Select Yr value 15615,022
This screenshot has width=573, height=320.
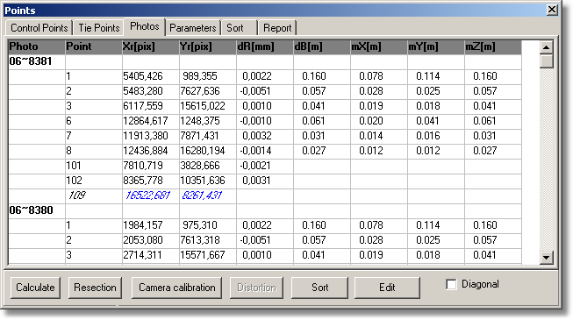(203, 106)
